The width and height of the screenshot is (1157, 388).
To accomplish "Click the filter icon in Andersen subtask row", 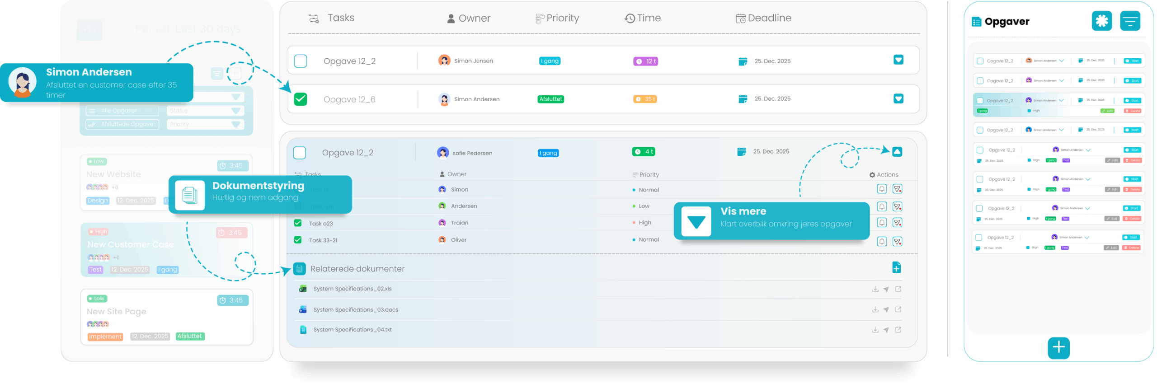I will click(897, 206).
